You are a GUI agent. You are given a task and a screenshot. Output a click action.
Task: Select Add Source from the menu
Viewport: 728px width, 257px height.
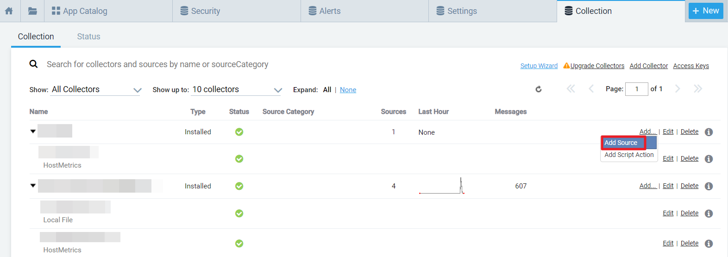click(621, 143)
